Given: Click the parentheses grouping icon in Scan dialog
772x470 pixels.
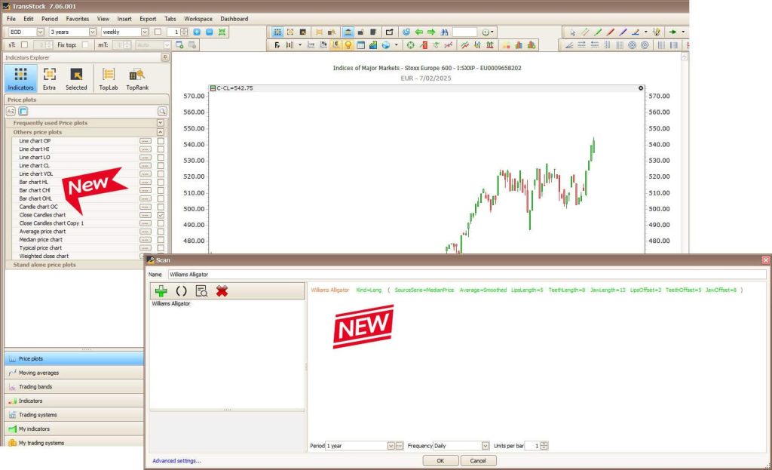Looking at the screenshot, I should 180,291.
